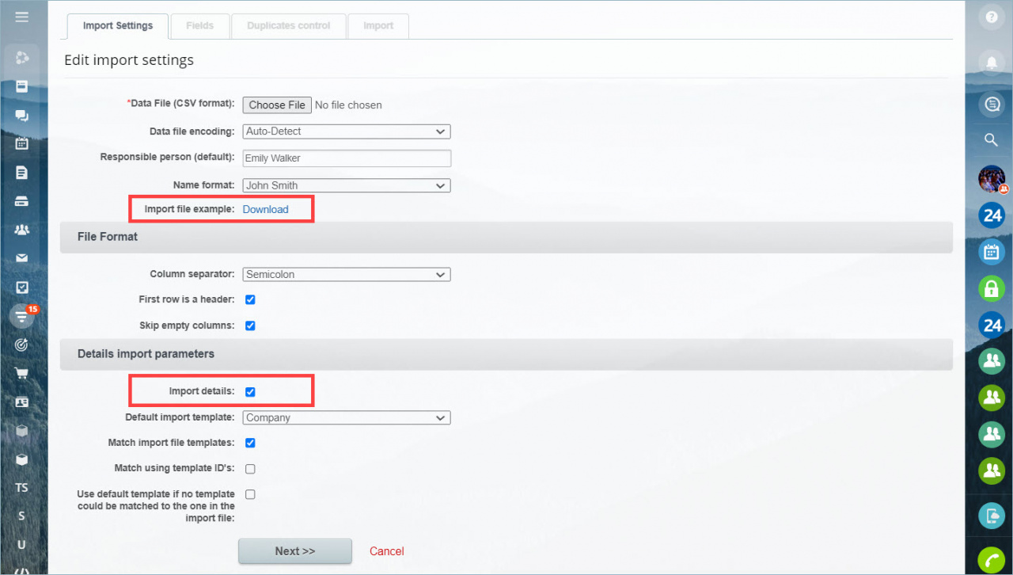
Task: Switch to the Fields tab
Action: pyautogui.click(x=200, y=26)
